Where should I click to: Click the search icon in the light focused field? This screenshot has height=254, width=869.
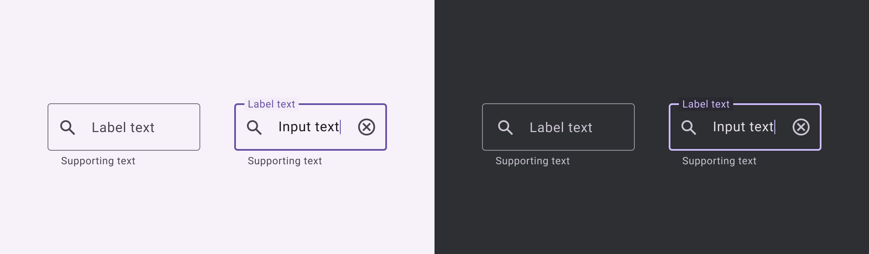click(254, 127)
